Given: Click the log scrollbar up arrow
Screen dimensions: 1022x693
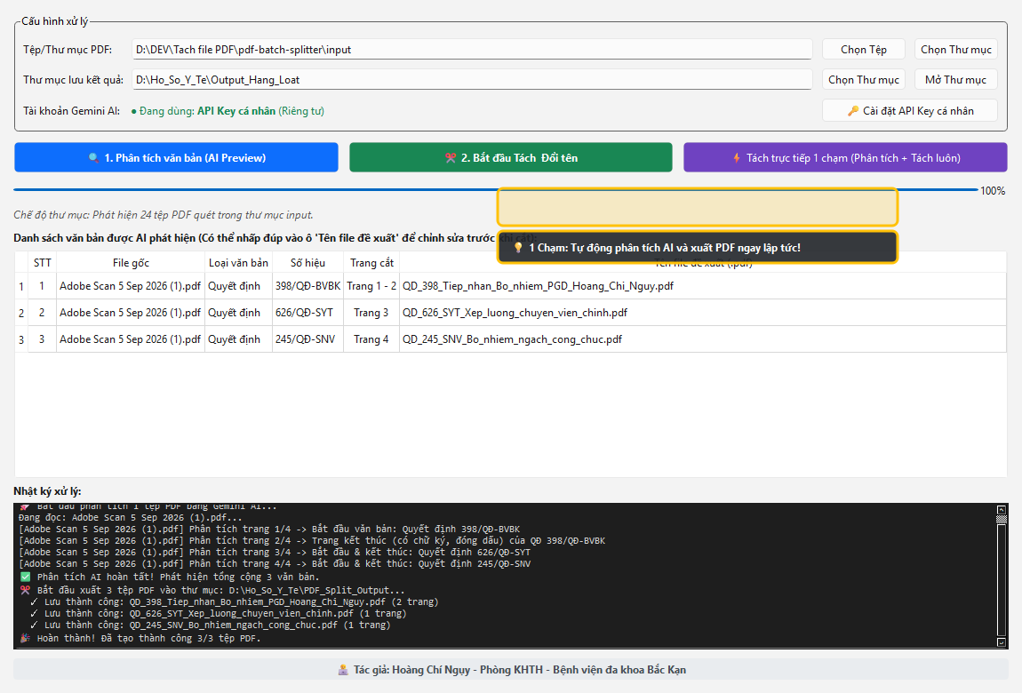Looking at the screenshot, I should point(1002,509).
